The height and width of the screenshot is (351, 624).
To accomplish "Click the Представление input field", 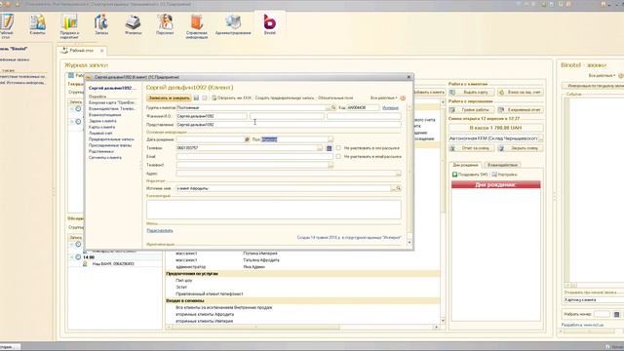I will (x=289, y=125).
